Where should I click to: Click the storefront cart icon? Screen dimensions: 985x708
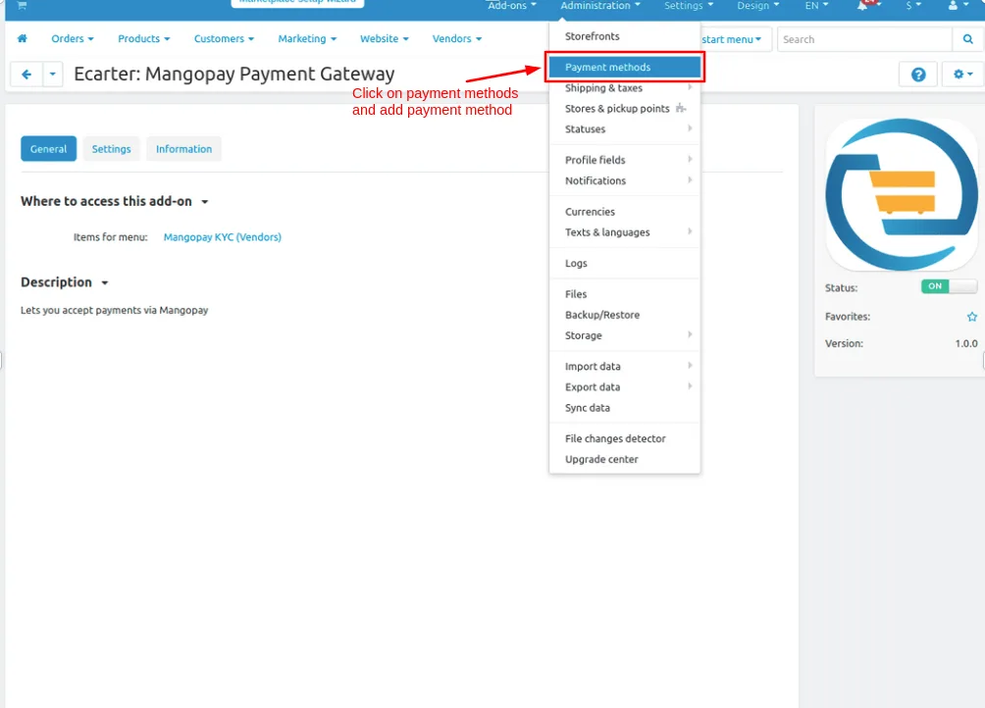click(22, 5)
